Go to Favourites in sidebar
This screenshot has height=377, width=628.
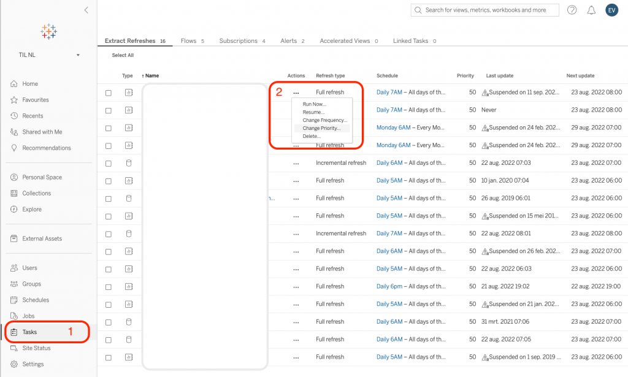pyautogui.click(x=36, y=100)
